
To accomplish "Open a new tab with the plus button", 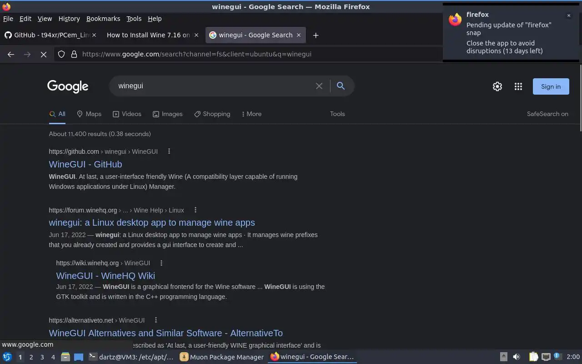I will [x=316, y=35].
